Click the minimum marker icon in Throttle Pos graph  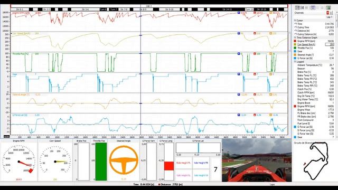point(239,54)
